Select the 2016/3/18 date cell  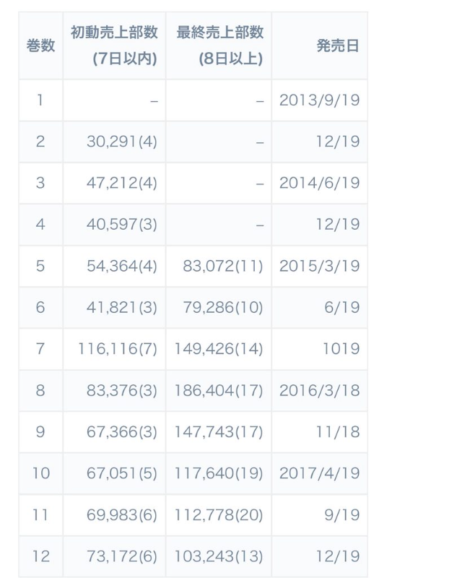click(319, 390)
